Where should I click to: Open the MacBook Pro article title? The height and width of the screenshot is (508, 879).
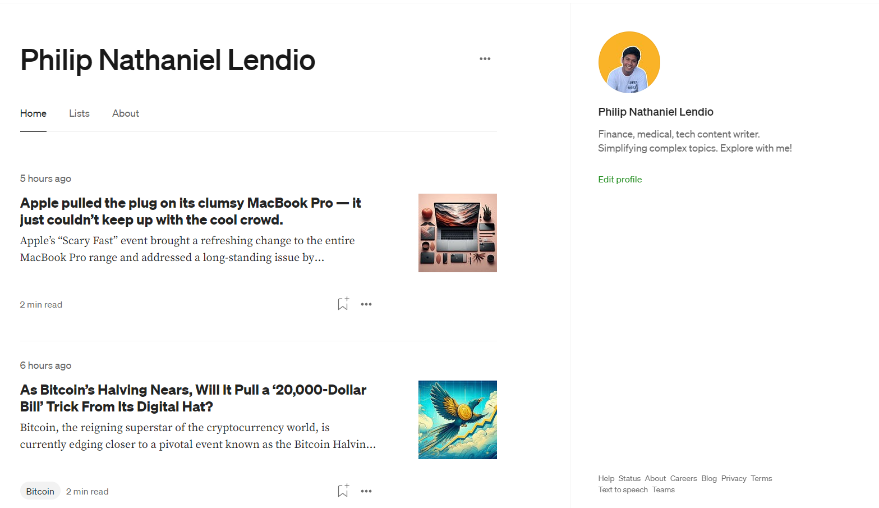click(x=190, y=211)
